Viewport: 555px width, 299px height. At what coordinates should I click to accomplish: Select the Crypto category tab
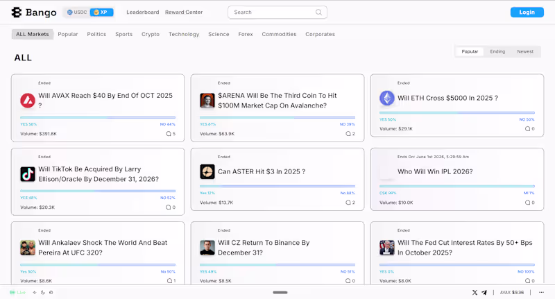point(151,34)
